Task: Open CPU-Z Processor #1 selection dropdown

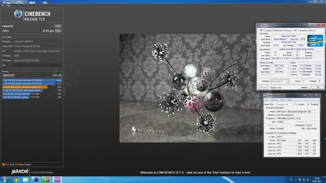Action: [280, 81]
